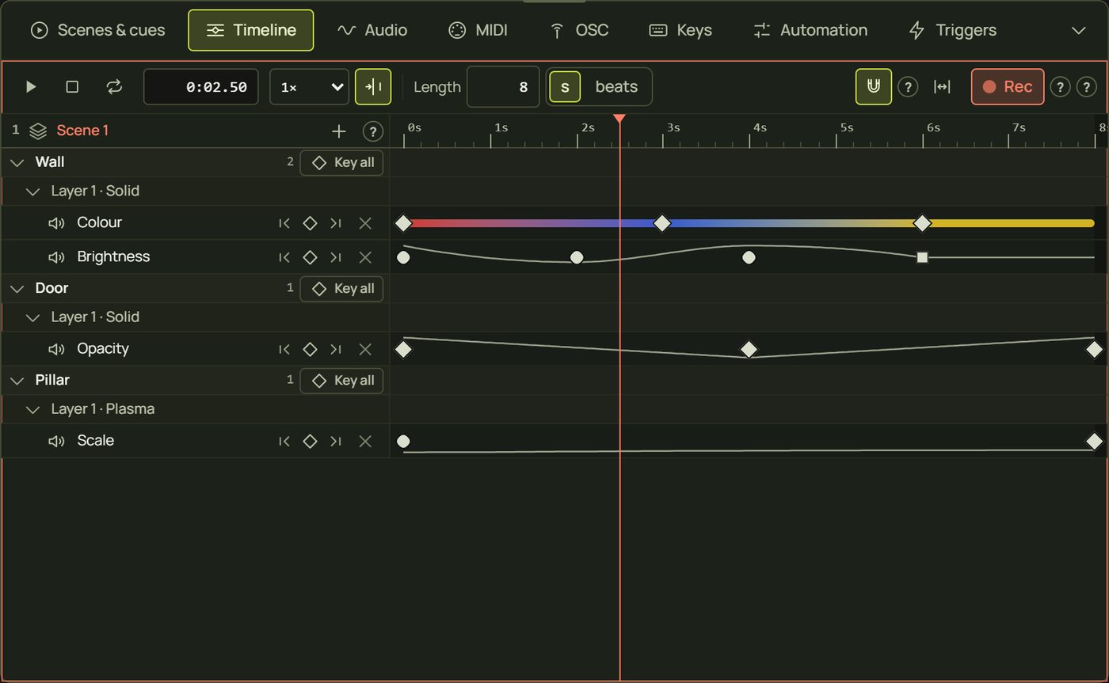Select the square Brightness keyframe at 6s
1109x683 pixels.
[922, 257]
